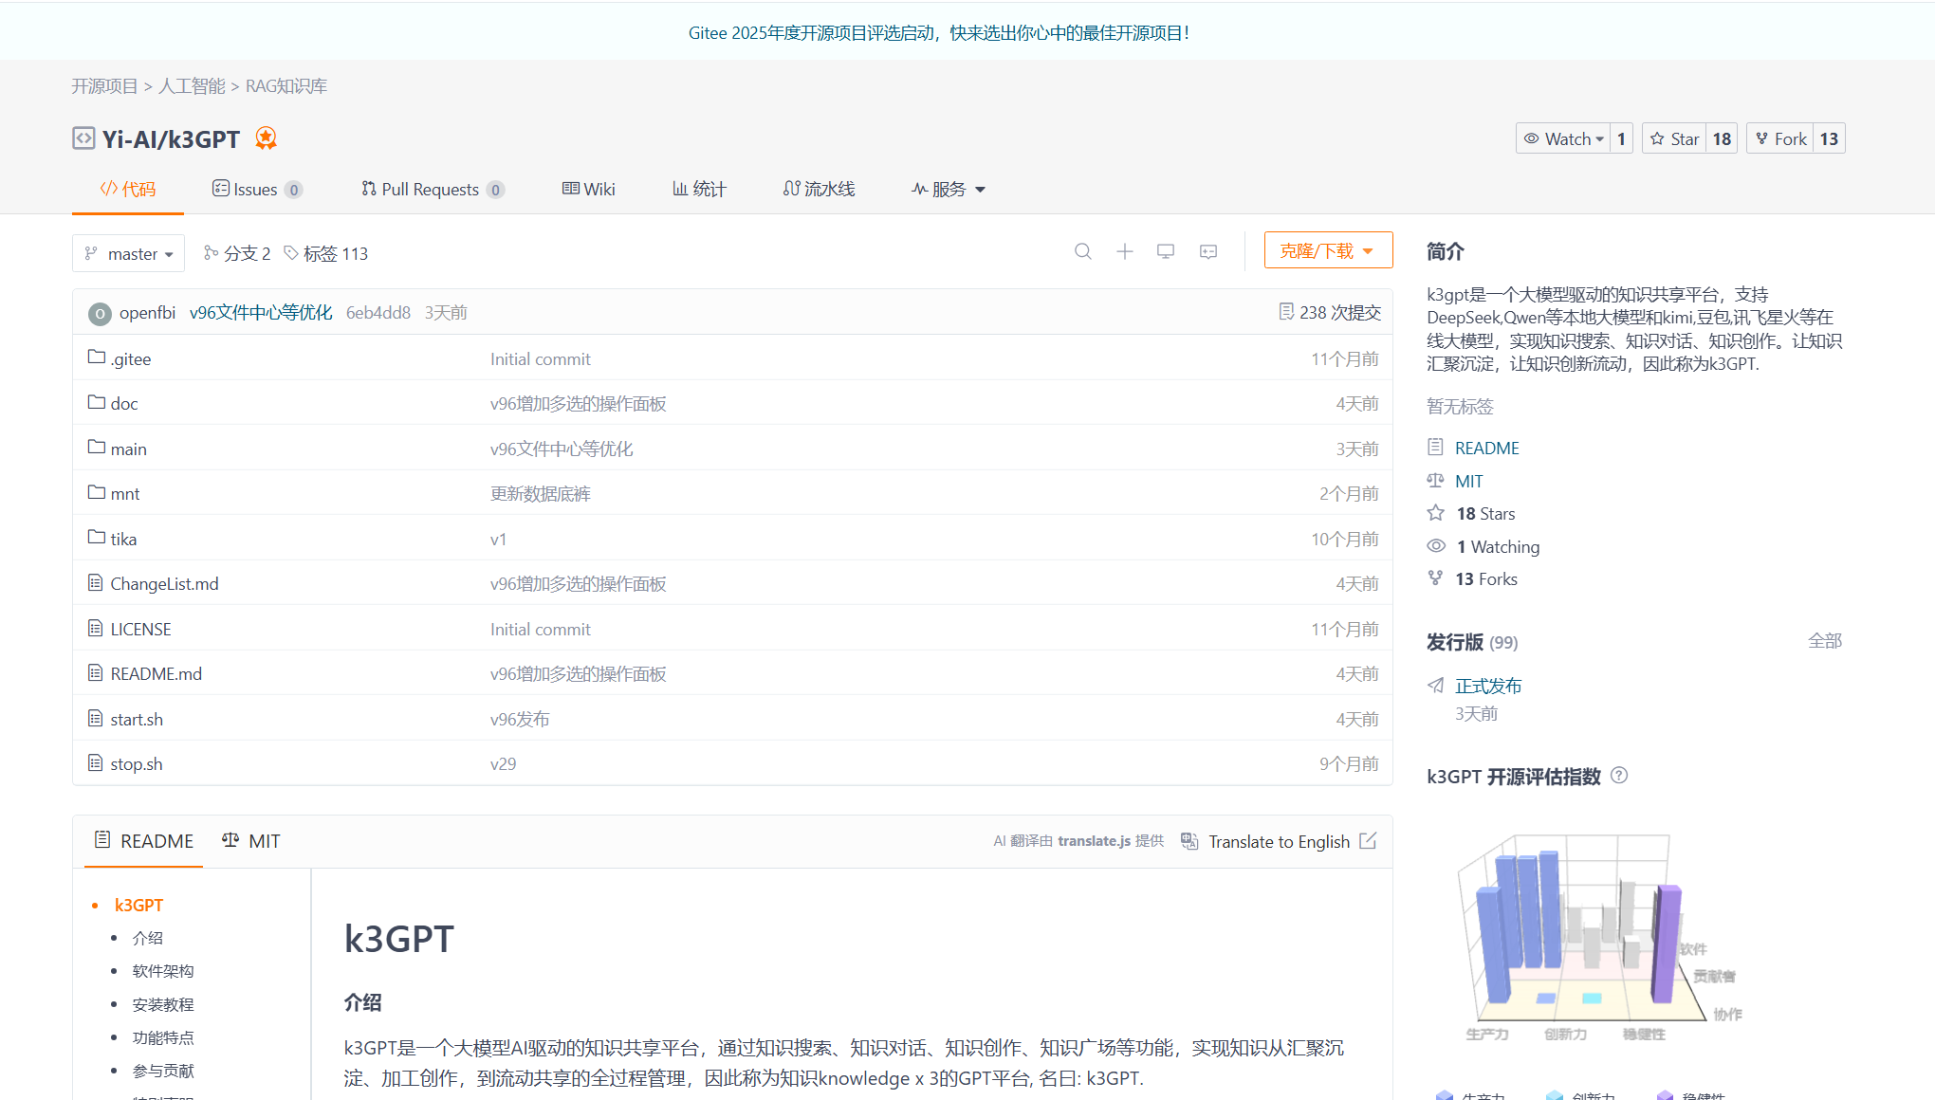
Task: Switch to the Issues tab
Action: click(255, 190)
